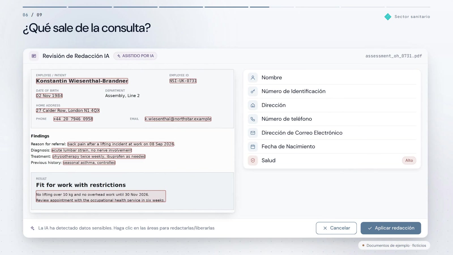Select the Nombre category row
453x255 pixels.
point(332,78)
